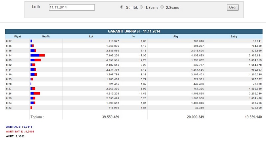266x142 pixels.
Task: Click the bar graph for price 8,33
Action: click(36, 60)
